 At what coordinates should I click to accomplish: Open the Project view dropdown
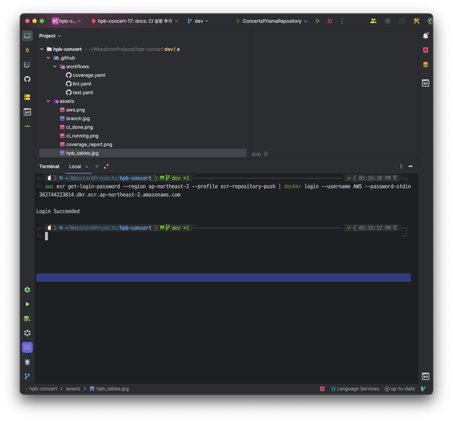(x=50, y=36)
